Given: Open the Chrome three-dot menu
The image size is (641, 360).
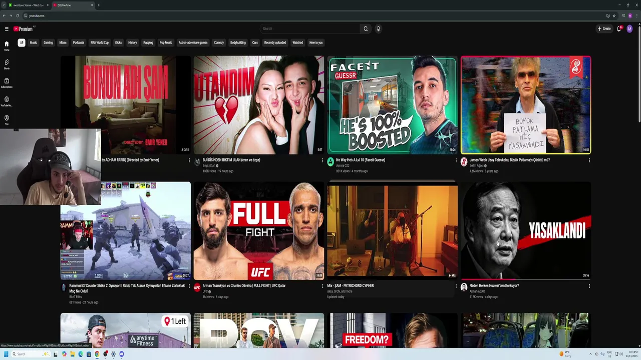Looking at the screenshot, I should tap(636, 15).
